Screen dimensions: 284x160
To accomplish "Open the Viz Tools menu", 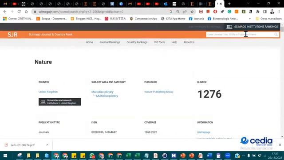I will [159, 42].
